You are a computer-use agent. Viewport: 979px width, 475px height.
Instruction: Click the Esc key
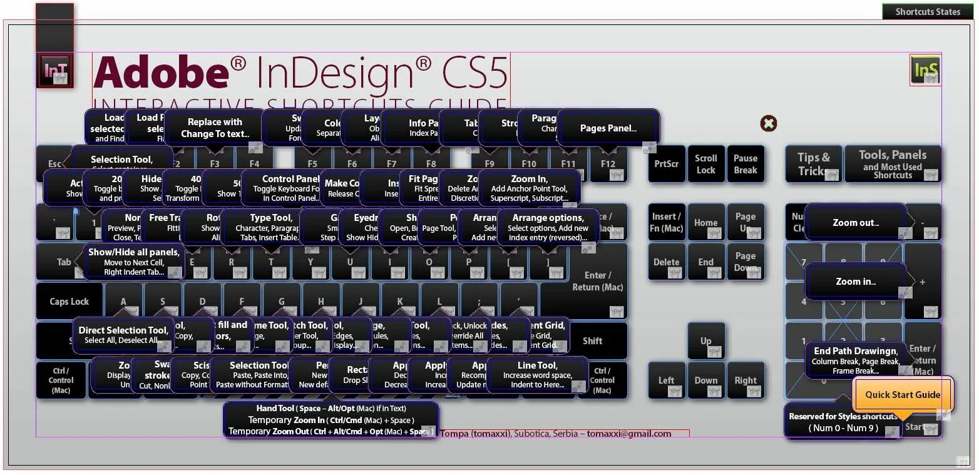[x=54, y=164]
